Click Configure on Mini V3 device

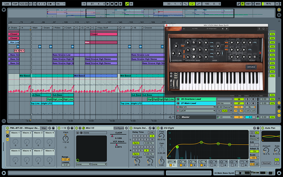coord(119,128)
